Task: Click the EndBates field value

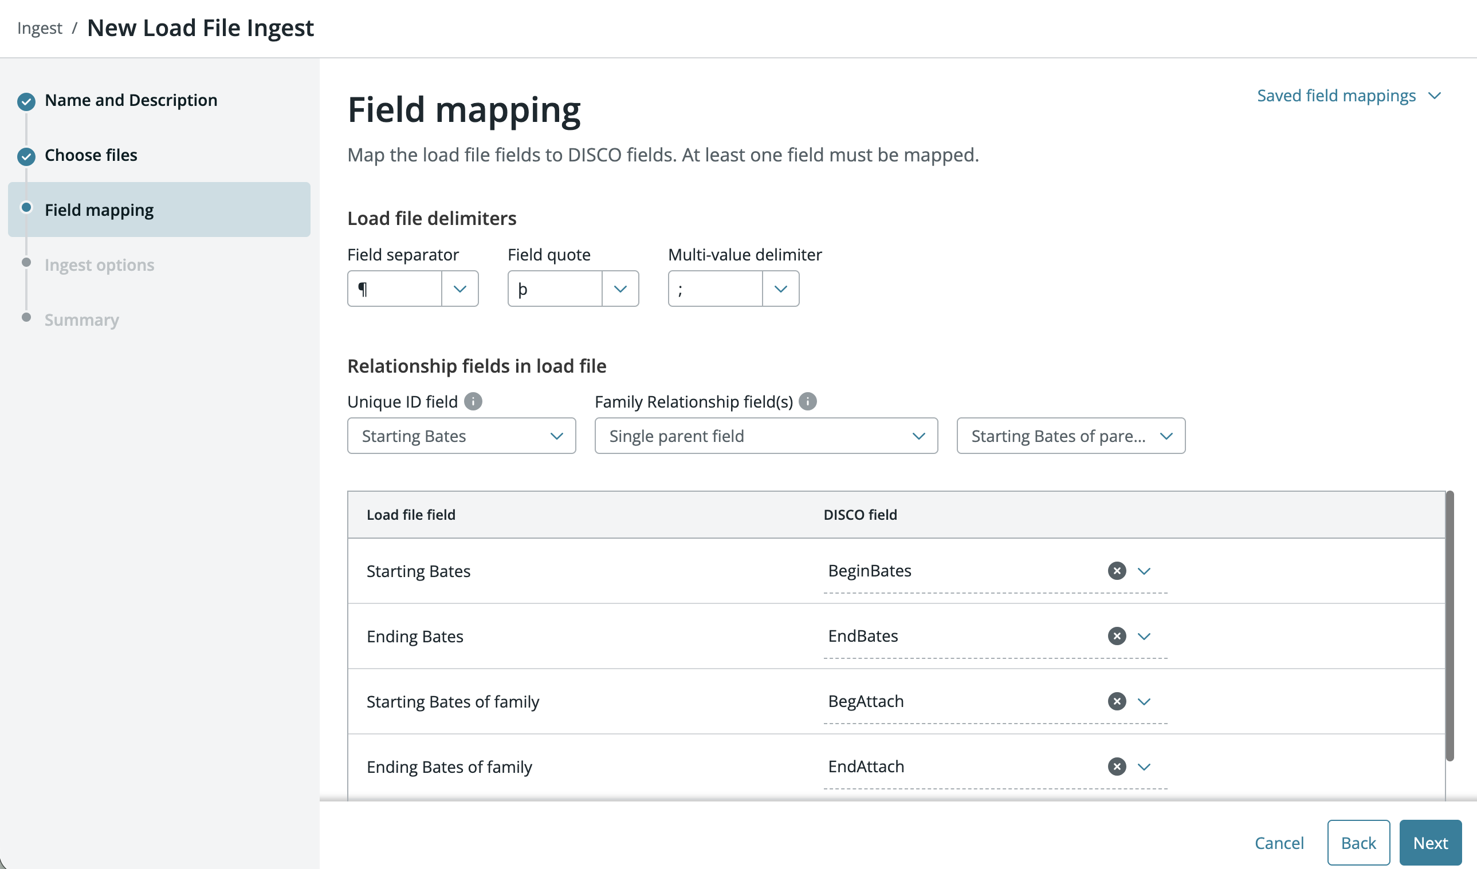Action: pos(863,636)
